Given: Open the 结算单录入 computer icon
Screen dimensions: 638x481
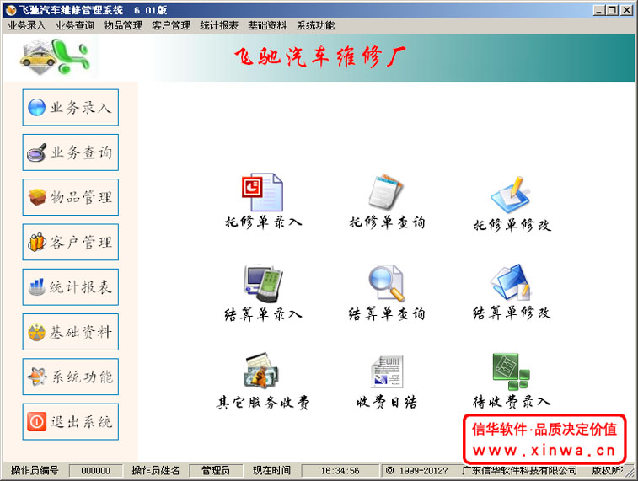Looking at the screenshot, I should pyautogui.click(x=263, y=283).
